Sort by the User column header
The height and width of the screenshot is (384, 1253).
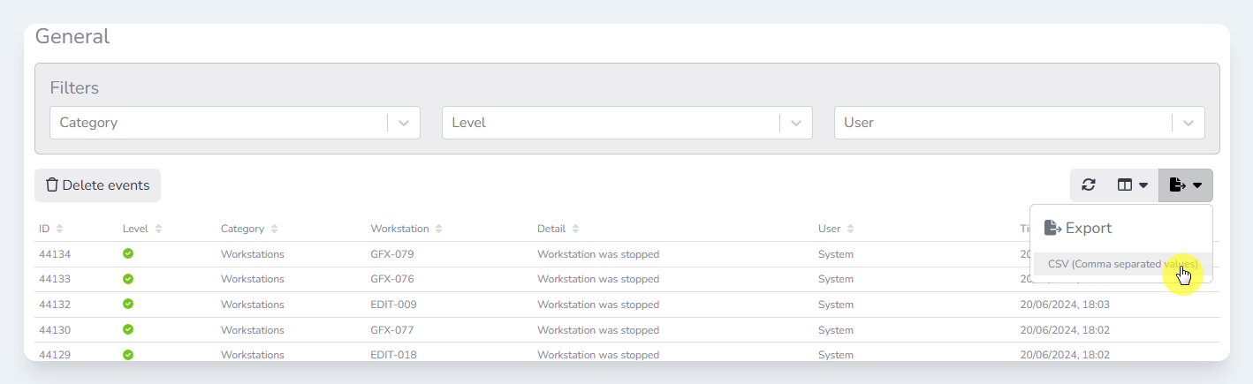coord(836,229)
